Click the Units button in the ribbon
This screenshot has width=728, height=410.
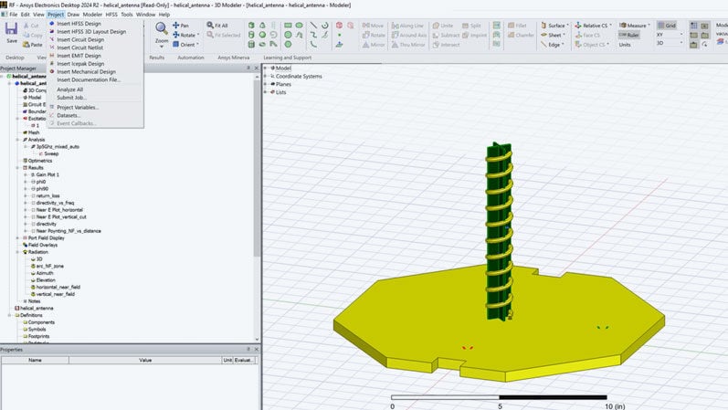point(625,45)
